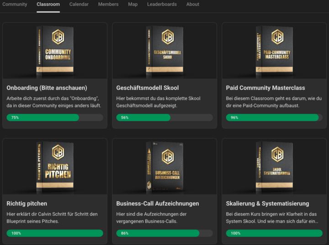
Task: Click the 56% Geschäftsmodell progress bar
Action: [164, 117]
